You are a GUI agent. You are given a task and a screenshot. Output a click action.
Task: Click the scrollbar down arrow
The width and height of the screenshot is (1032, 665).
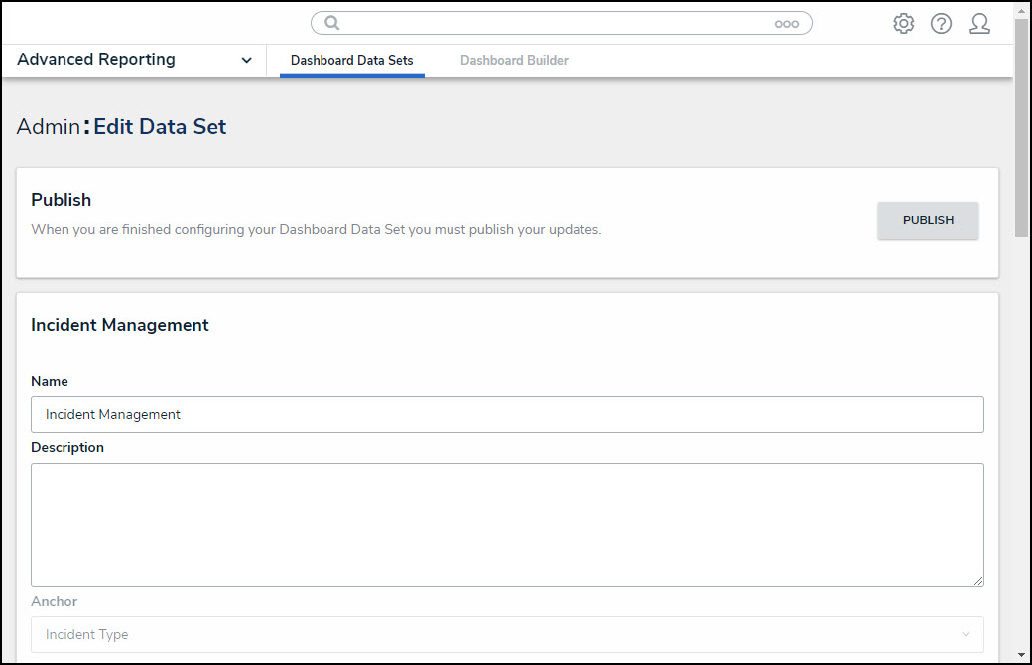pos(1022,655)
